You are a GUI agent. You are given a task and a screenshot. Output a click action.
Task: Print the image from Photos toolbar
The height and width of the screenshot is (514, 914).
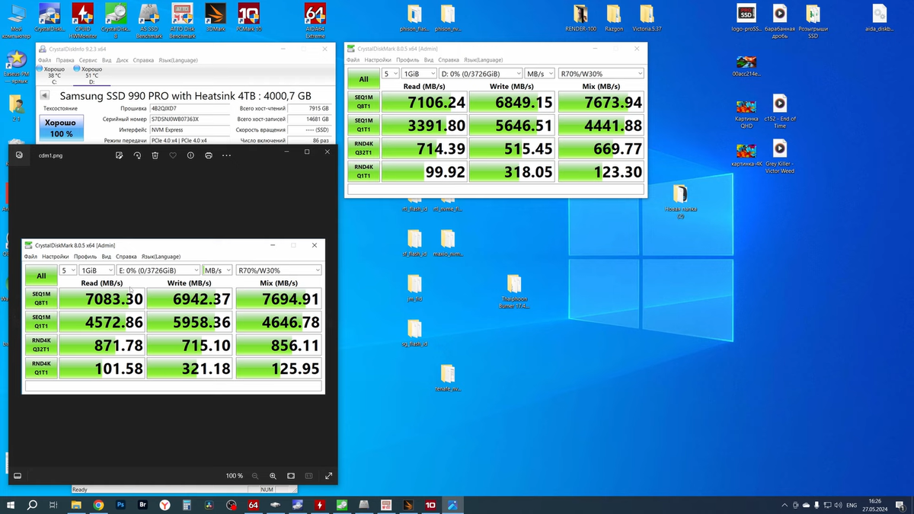click(208, 155)
